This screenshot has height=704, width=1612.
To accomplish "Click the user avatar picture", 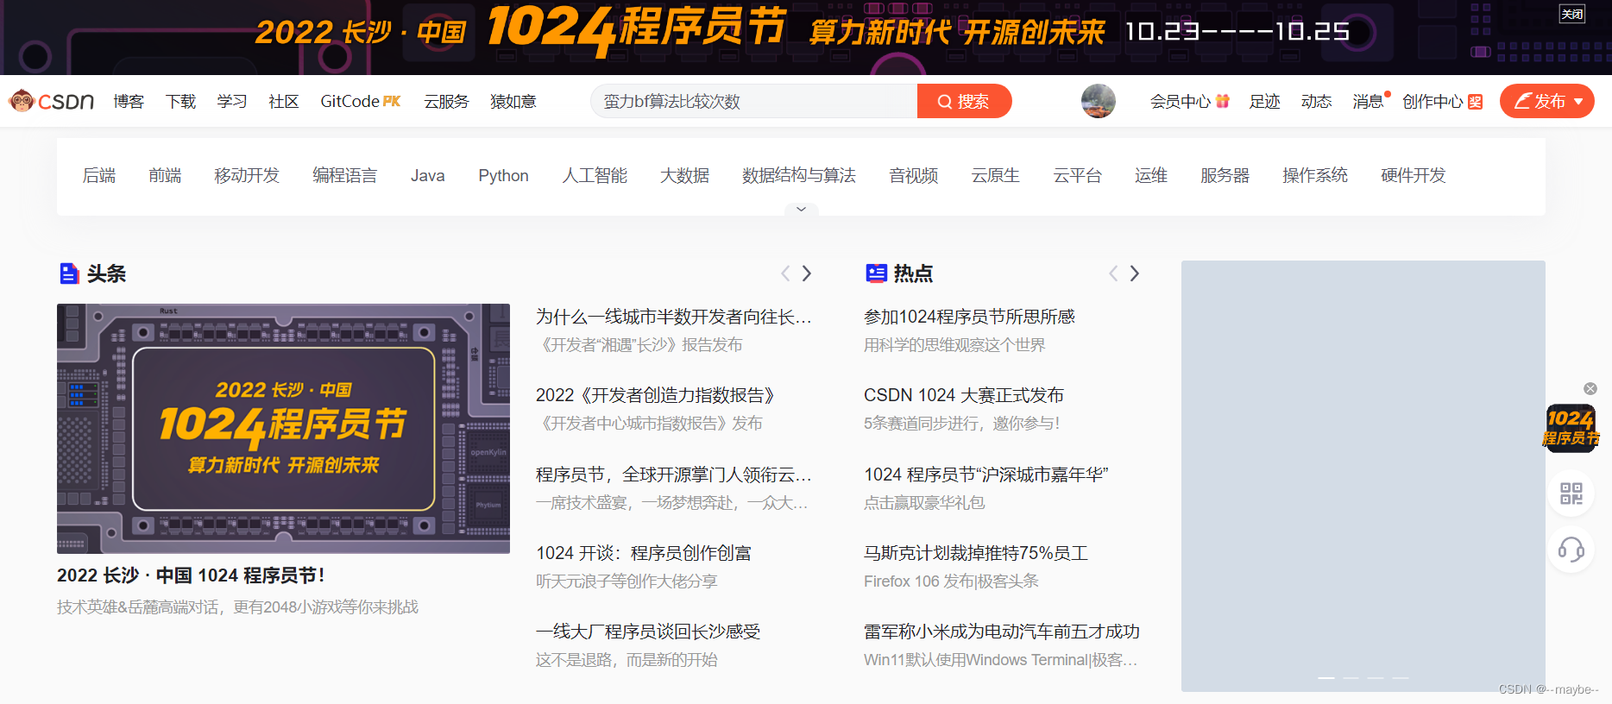I will [x=1098, y=101].
